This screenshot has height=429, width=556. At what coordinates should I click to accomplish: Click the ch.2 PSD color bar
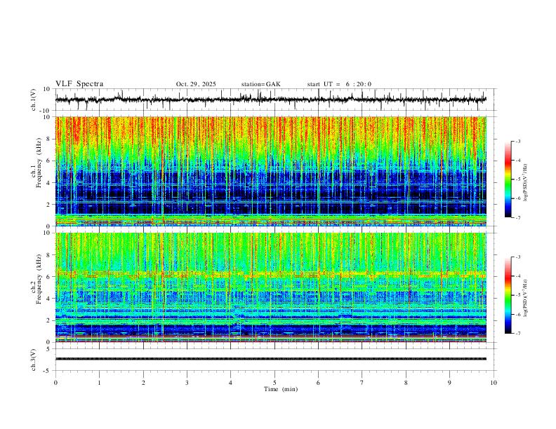pos(508,295)
